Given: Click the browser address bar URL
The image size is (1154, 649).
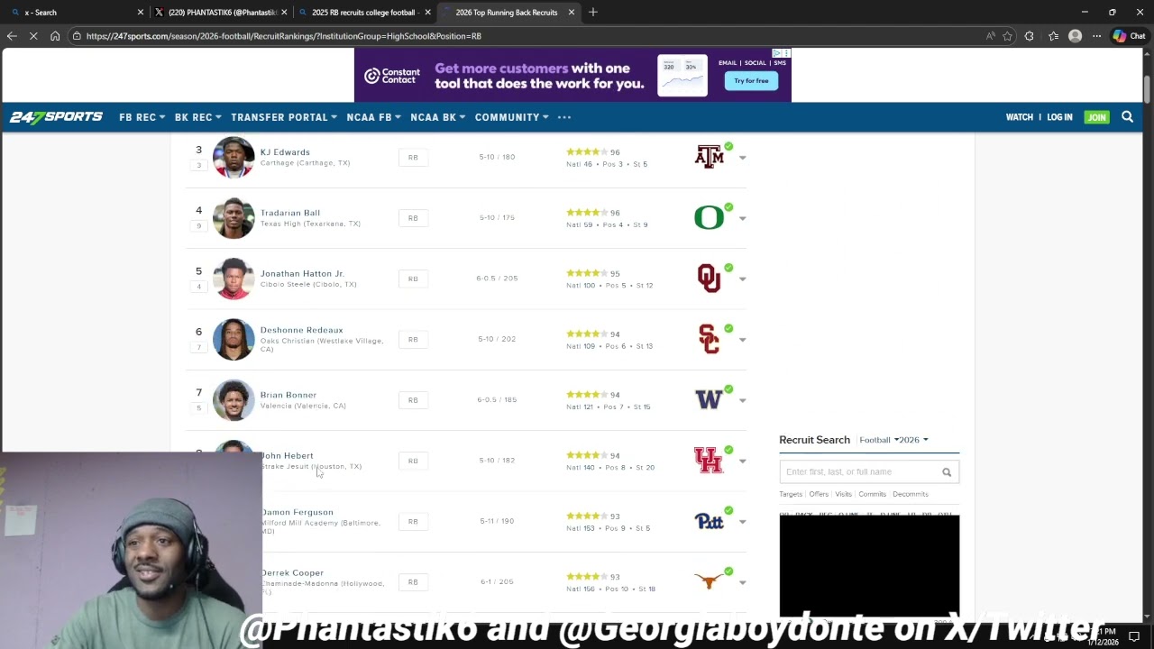Looking at the screenshot, I should tap(284, 36).
